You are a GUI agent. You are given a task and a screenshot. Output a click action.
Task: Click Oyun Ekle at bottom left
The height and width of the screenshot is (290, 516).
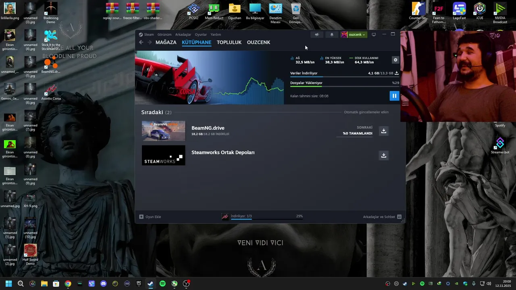(150, 217)
